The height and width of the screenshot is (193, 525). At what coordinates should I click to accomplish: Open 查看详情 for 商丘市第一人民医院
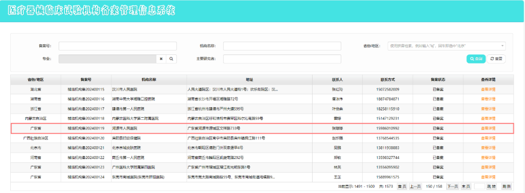[x=488, y=158]
